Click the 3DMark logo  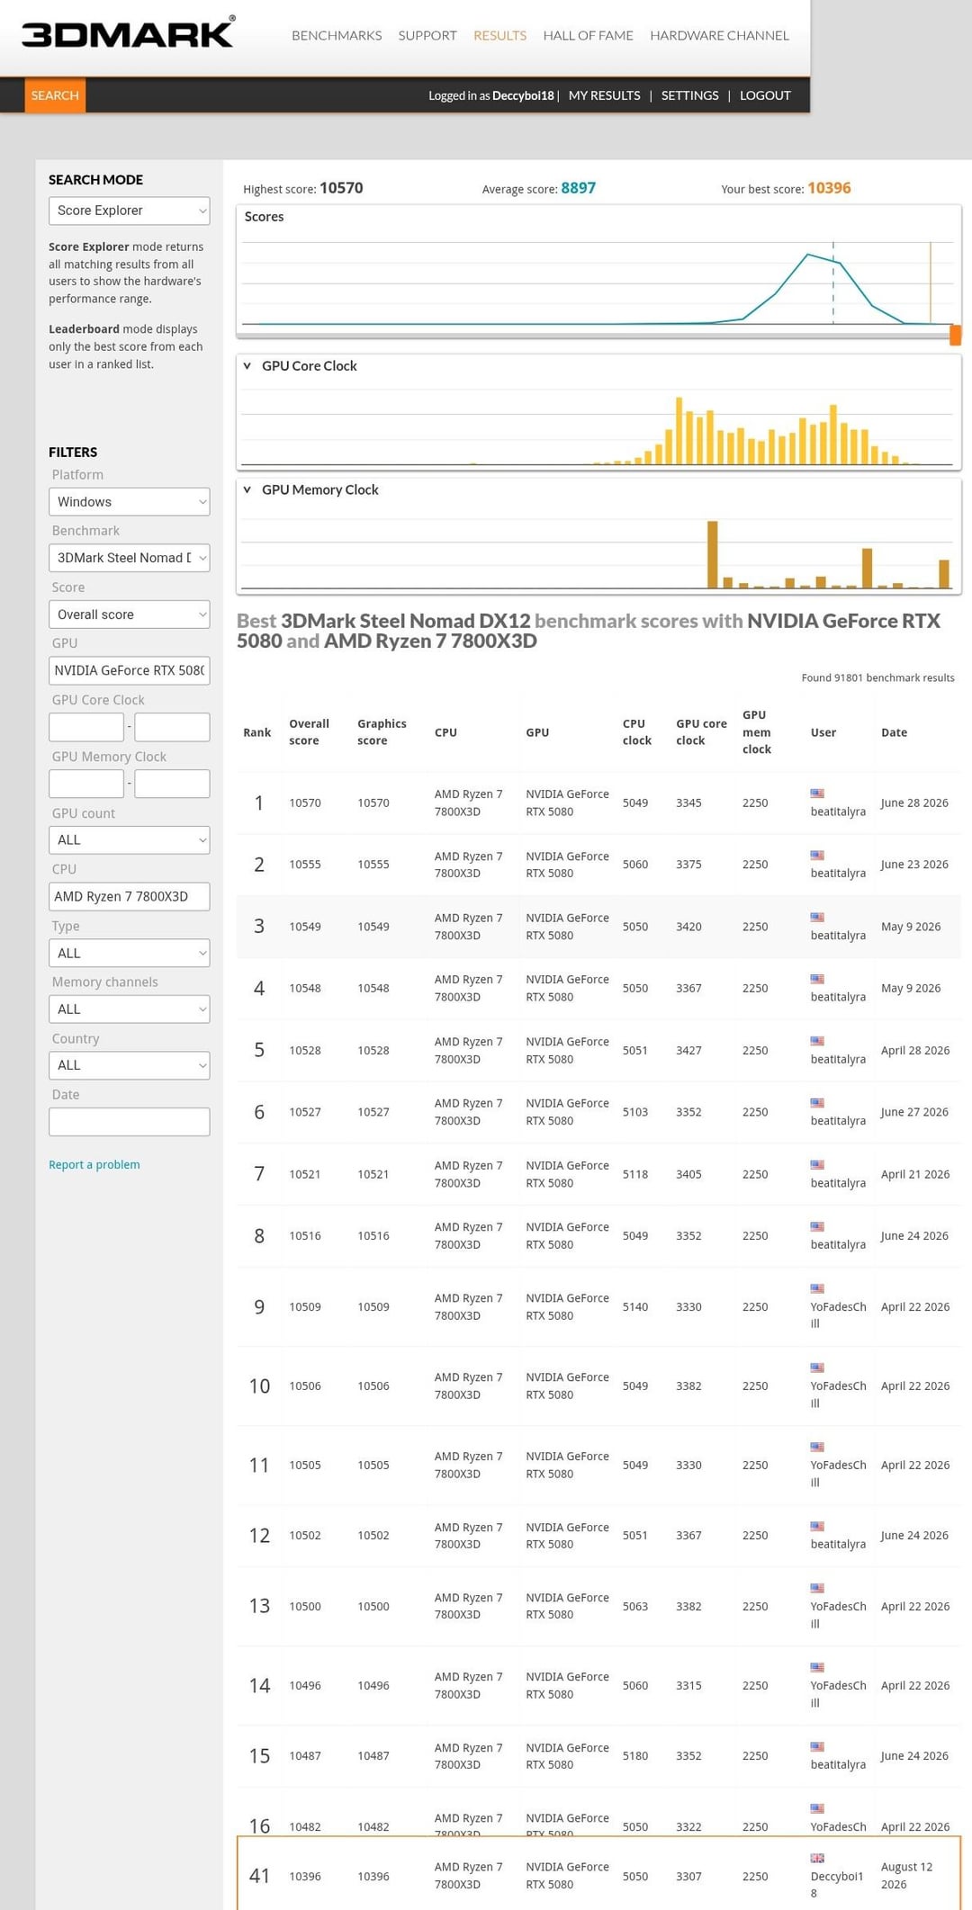128,32
